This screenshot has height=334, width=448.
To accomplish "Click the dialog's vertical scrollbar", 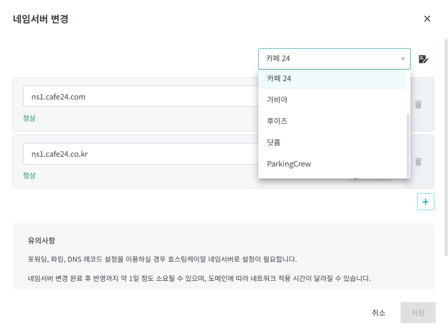I will pyautogui.click(x=445, y=144).
